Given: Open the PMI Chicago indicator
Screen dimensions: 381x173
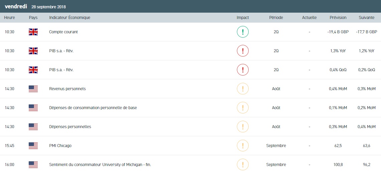Looking at the screenshot, I should (x=60, y=146).
